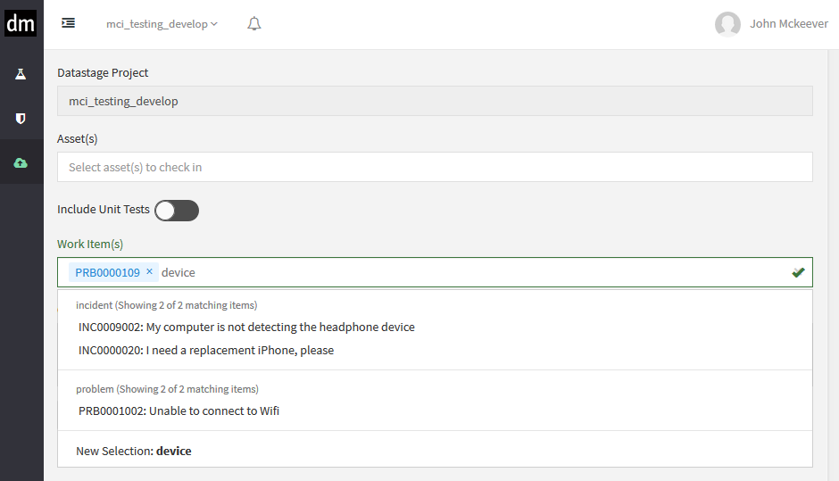
Task: Click the John Mckeever avatar image
Action: [x=727, y=24]
